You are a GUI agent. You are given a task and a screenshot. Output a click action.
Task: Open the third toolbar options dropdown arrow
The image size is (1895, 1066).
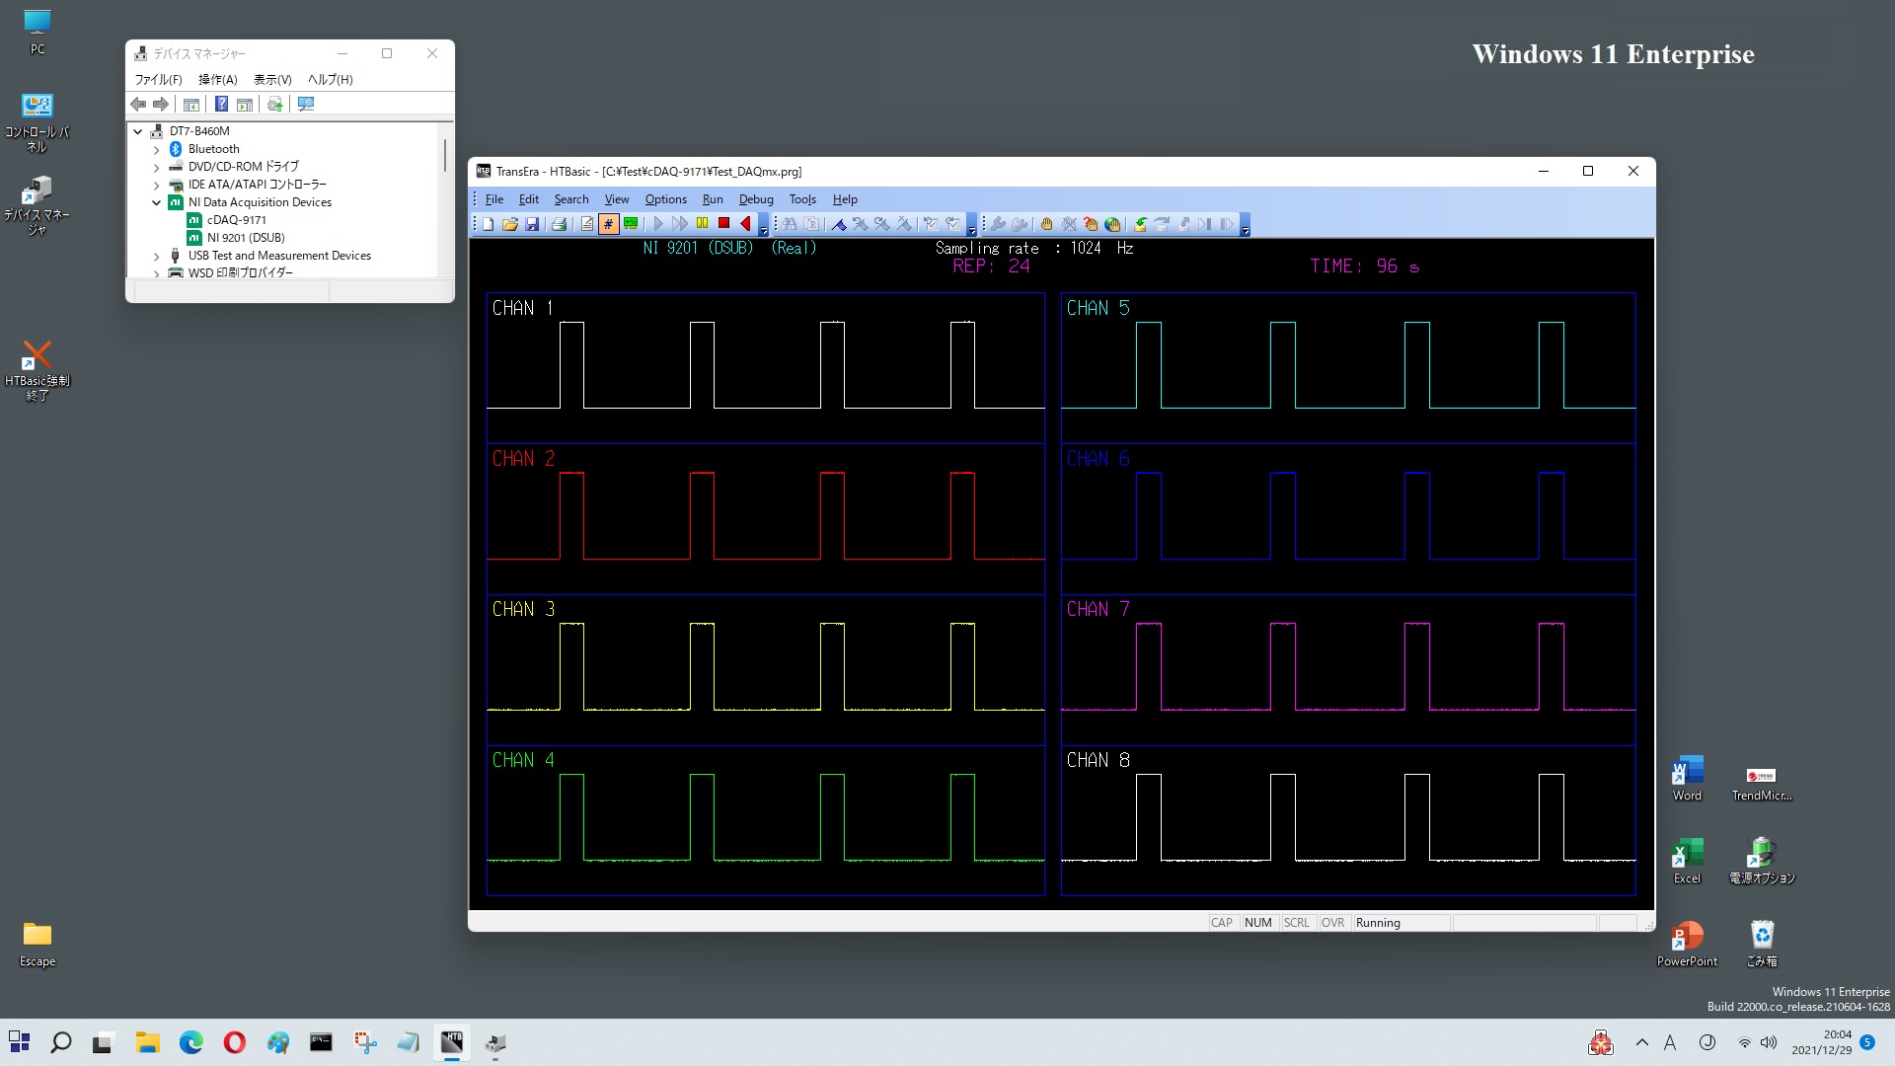pyautogui.click(x=1246, y=229)
